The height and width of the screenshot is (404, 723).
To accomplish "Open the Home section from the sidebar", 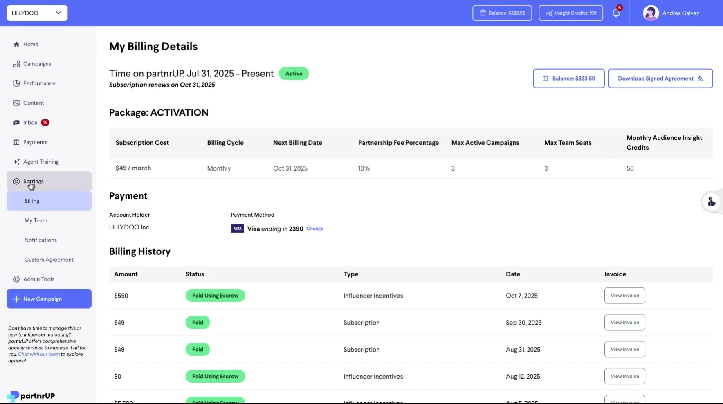I will pos(30,44).
